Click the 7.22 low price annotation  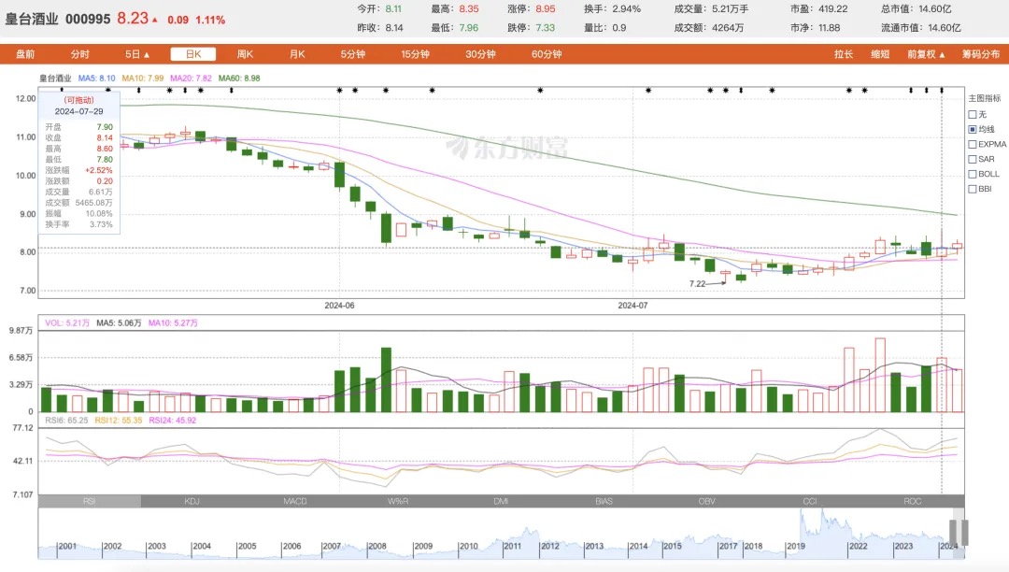click(x=697, y=283)
